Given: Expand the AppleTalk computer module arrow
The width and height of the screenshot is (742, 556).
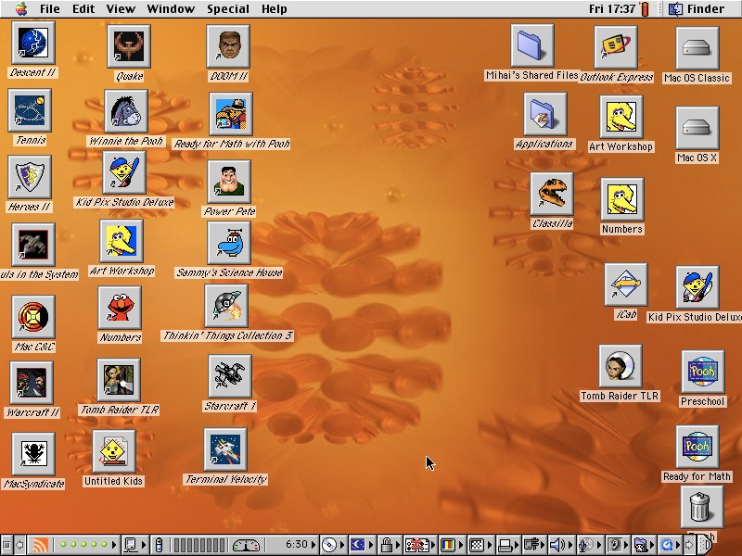Looking at the screenshot, I should 144,545.
